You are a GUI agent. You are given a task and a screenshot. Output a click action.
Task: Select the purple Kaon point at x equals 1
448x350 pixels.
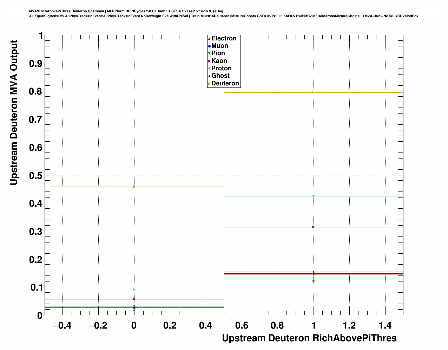point(313,227)
